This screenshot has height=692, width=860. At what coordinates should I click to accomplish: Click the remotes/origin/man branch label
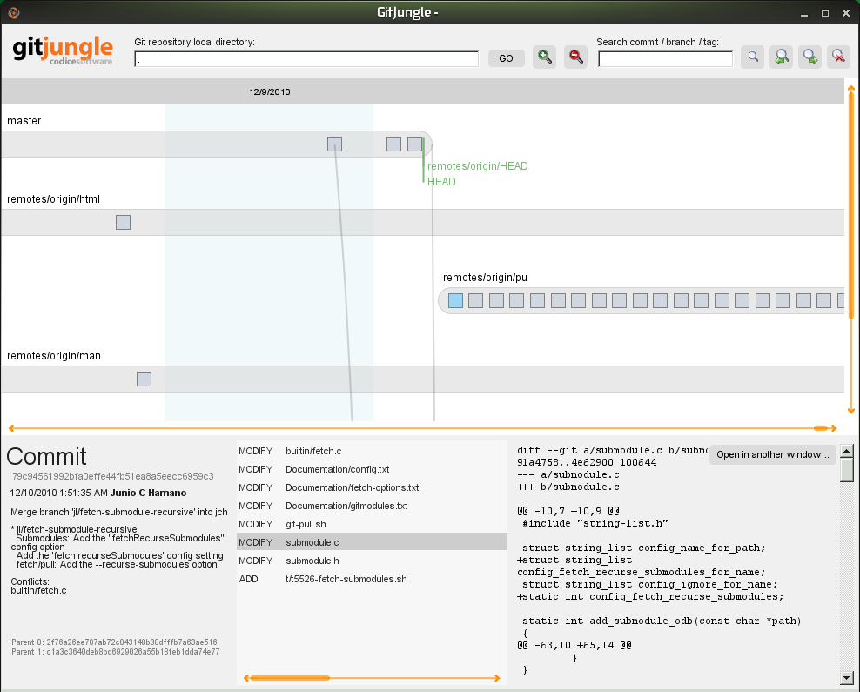(54, 356)
